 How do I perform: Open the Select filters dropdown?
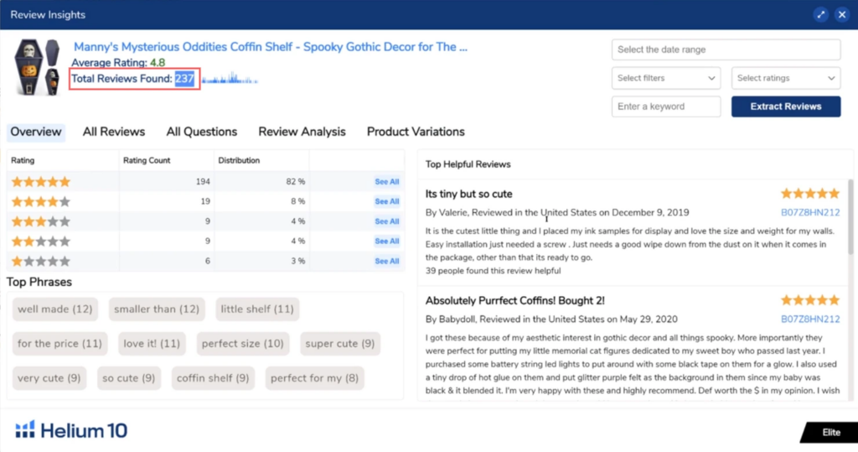click(666, 78)
